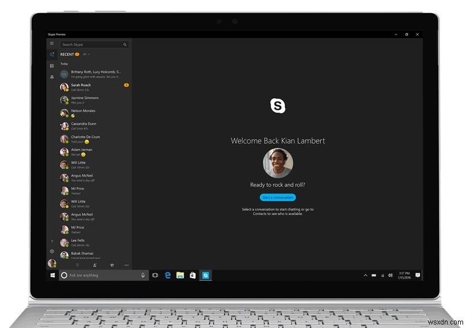Open the help question mark icon
The width and height of the screenshot is (470, 328).
52,241
